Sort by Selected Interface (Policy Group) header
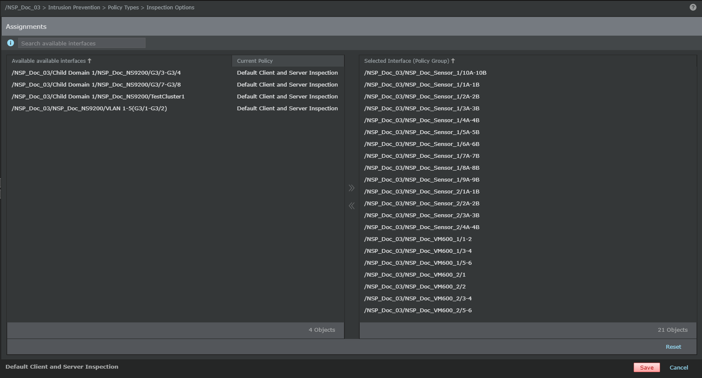 528,61
